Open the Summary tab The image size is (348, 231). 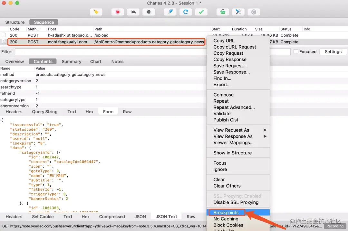tap(72, 61)
